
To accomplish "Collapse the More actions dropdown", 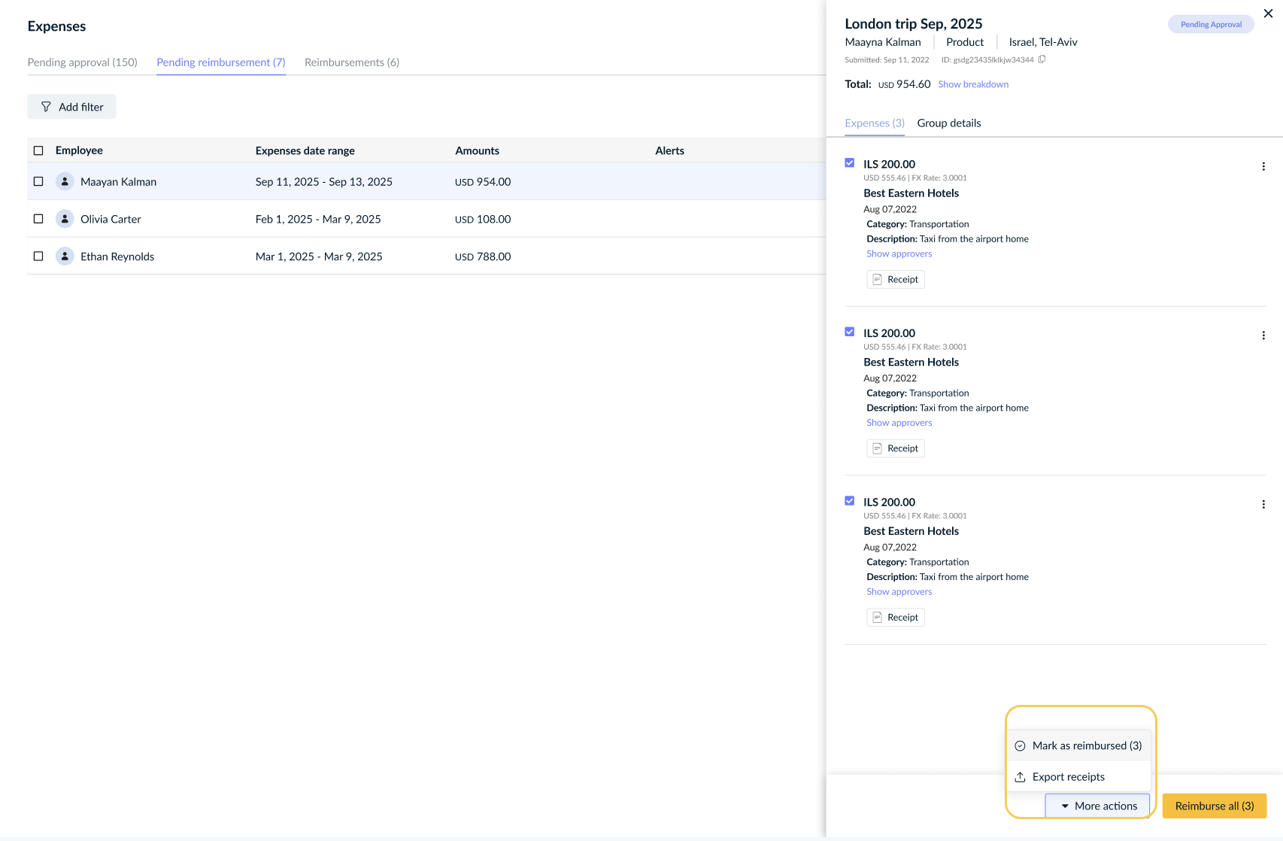I will coord(1097,806).
